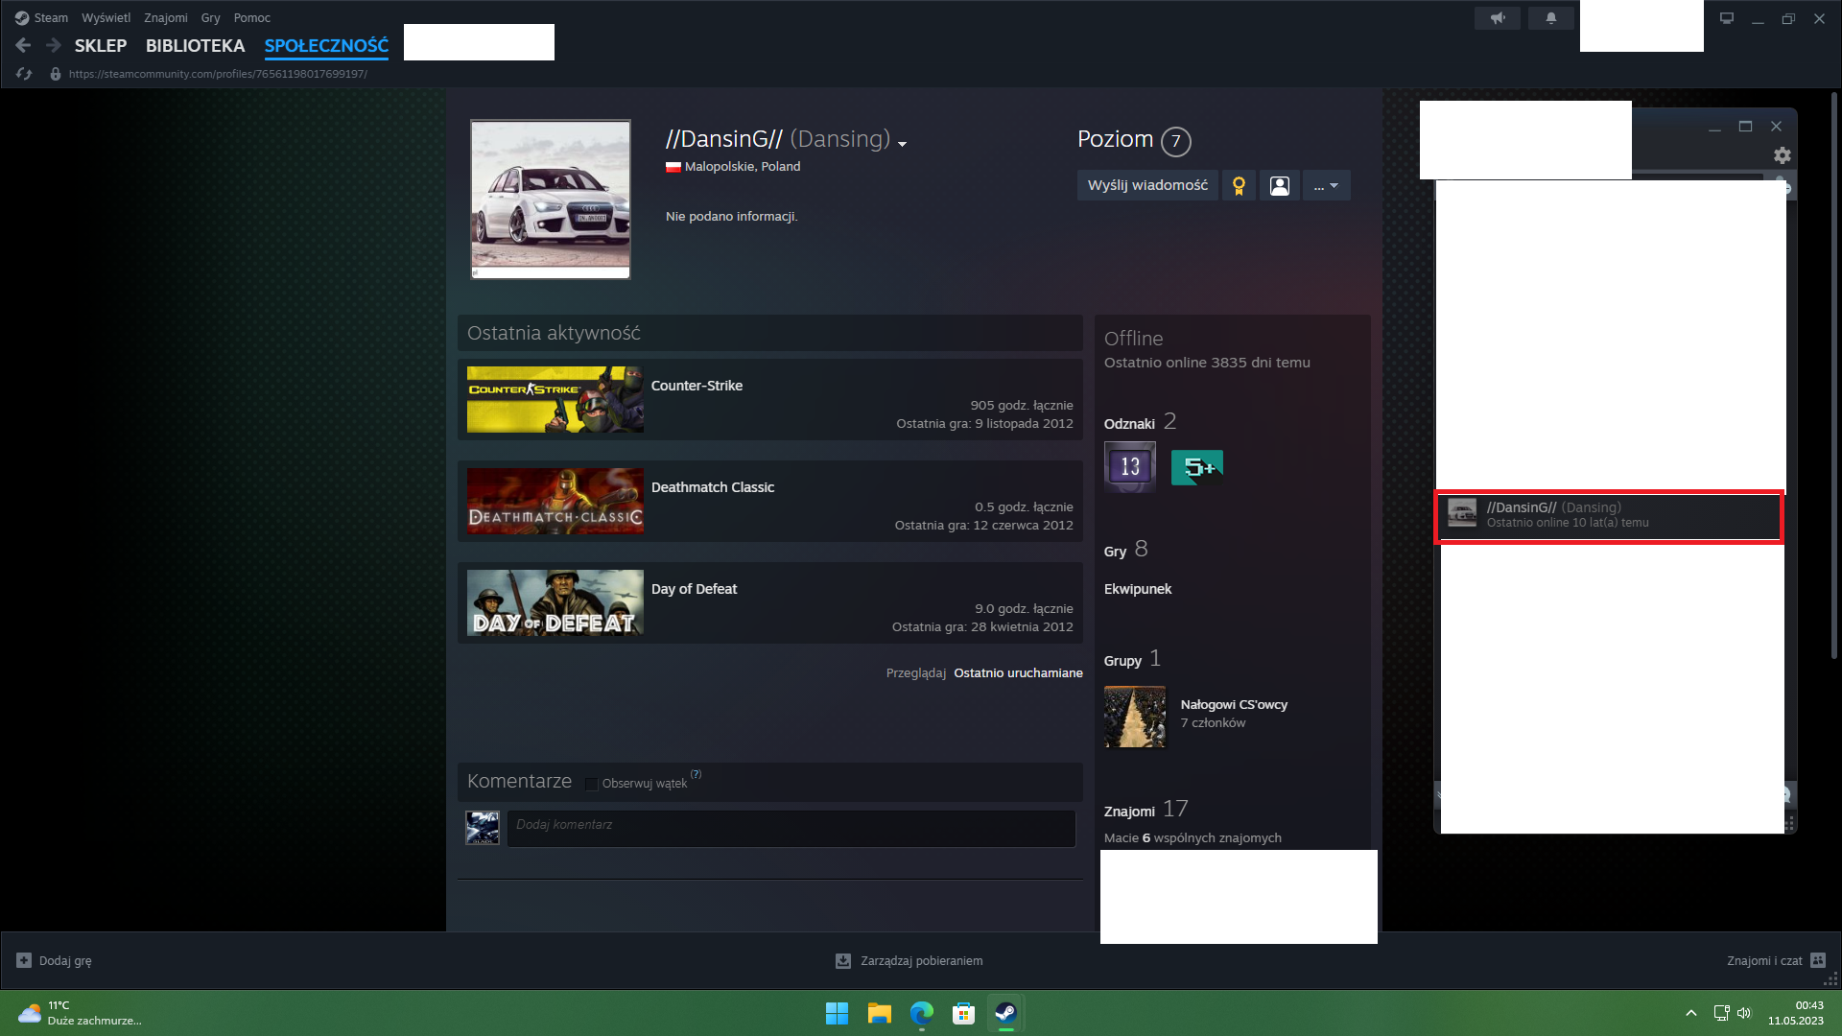The image size is (1842, 1036).
Task: Click the friend status person icon
Action: point(1279,186)
